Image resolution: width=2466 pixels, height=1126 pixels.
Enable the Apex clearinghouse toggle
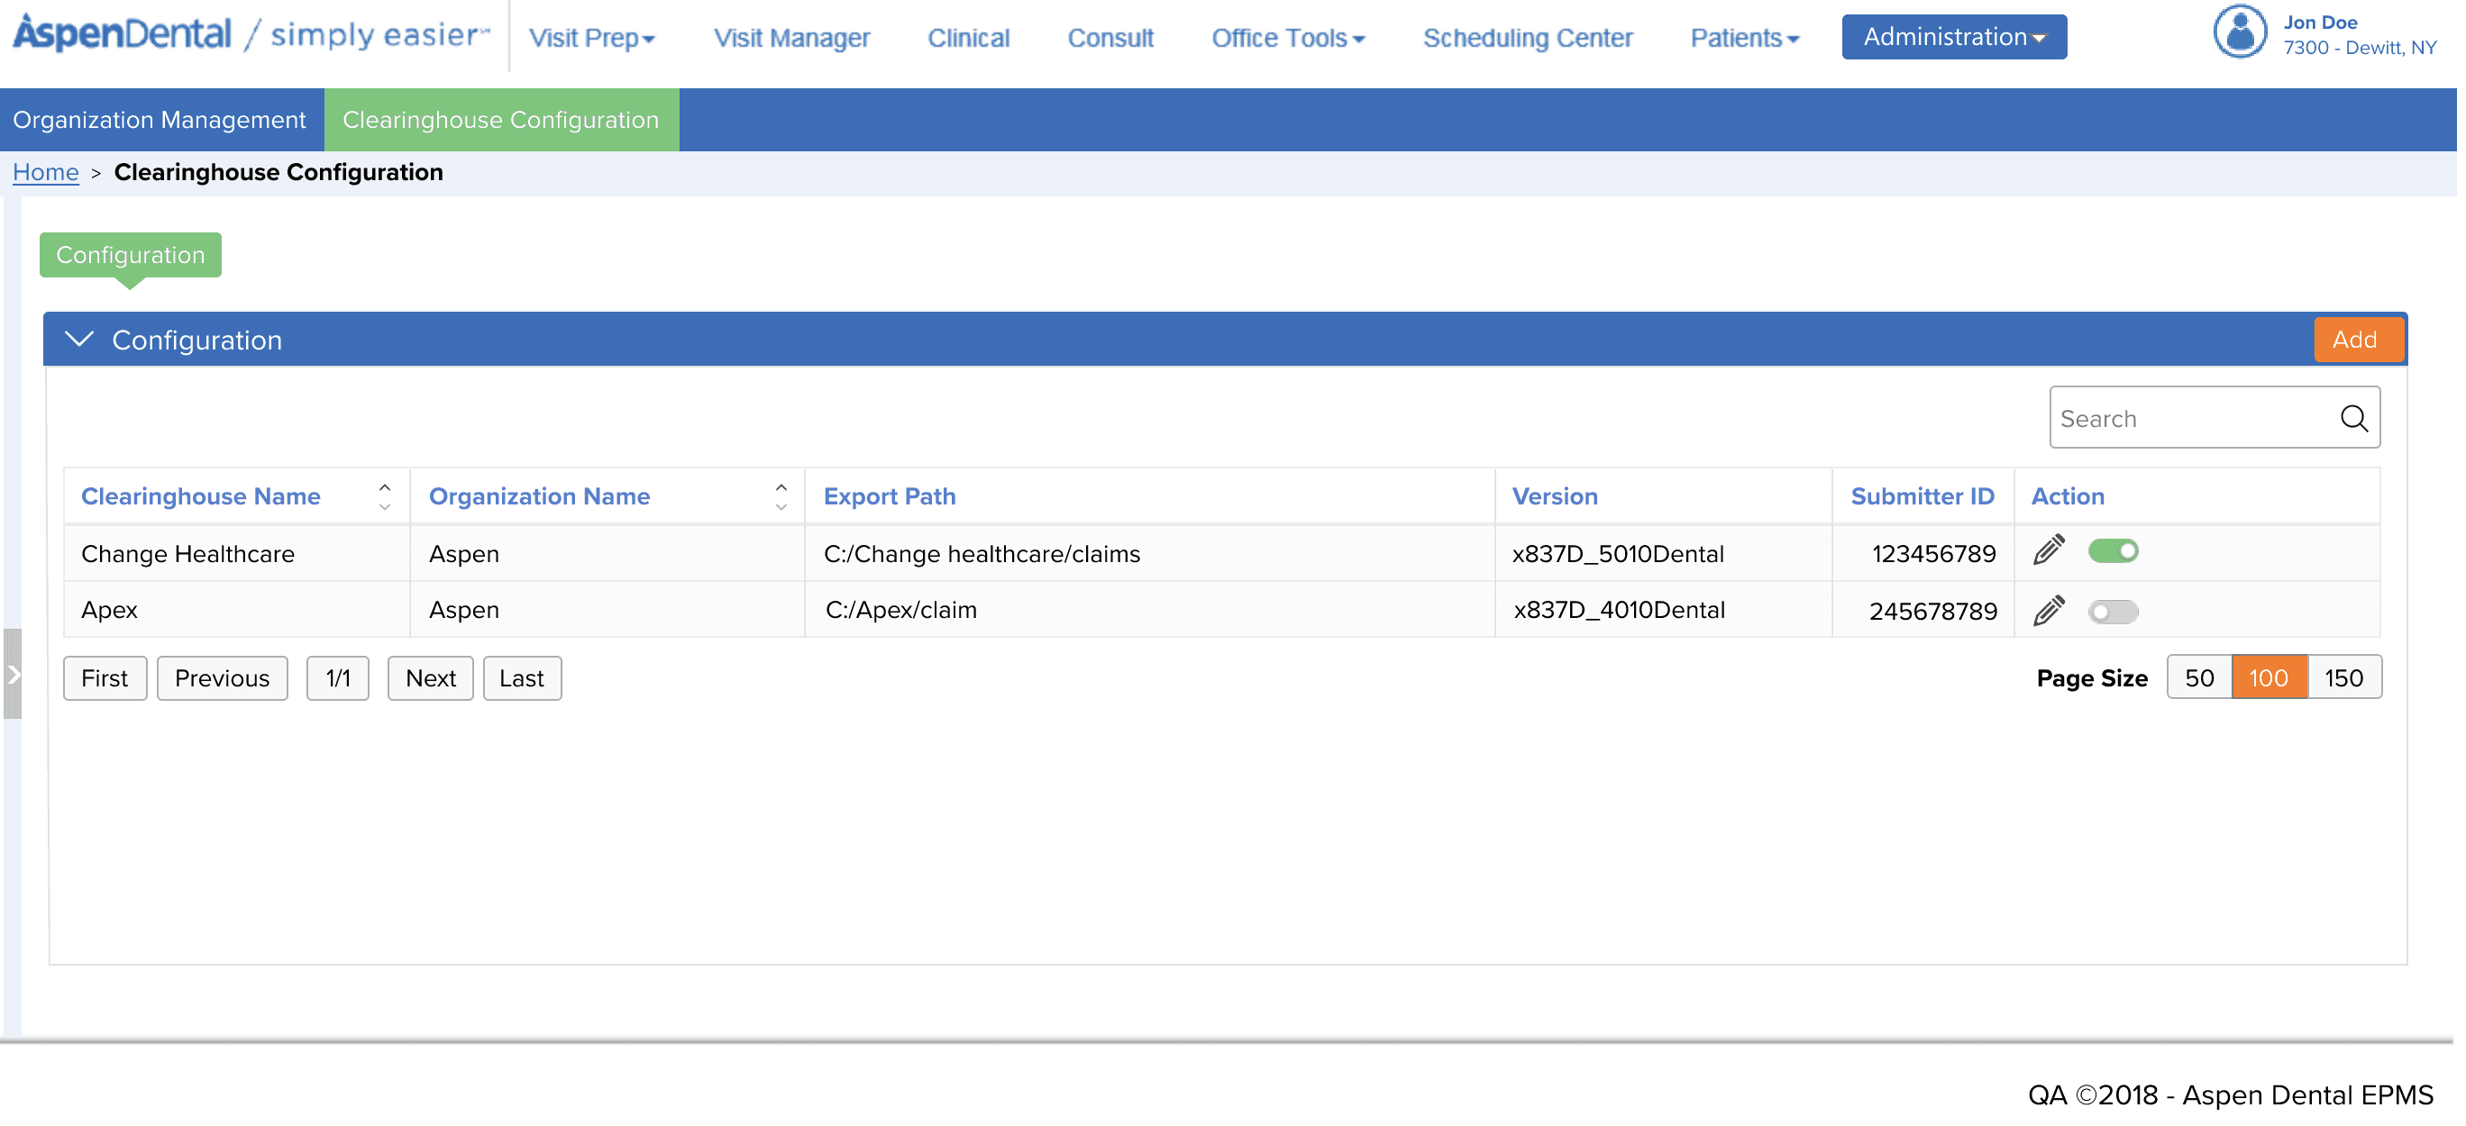[2113, 612]
